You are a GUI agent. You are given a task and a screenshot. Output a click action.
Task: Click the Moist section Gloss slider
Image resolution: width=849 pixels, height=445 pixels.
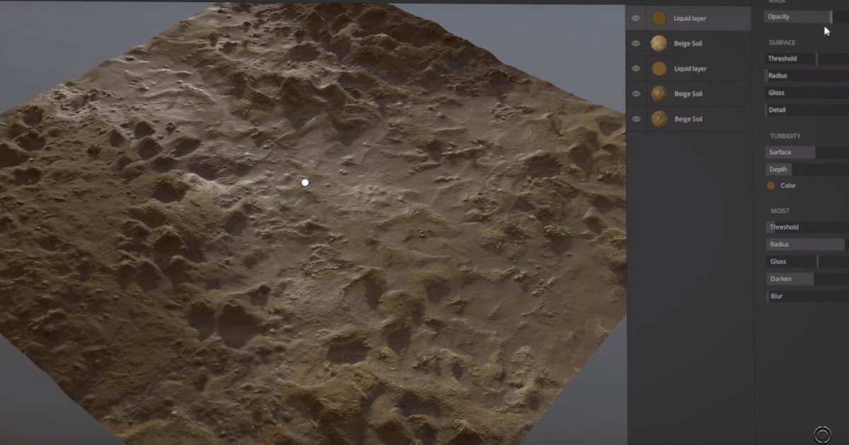pyautogui.click(x=807, y=261)
